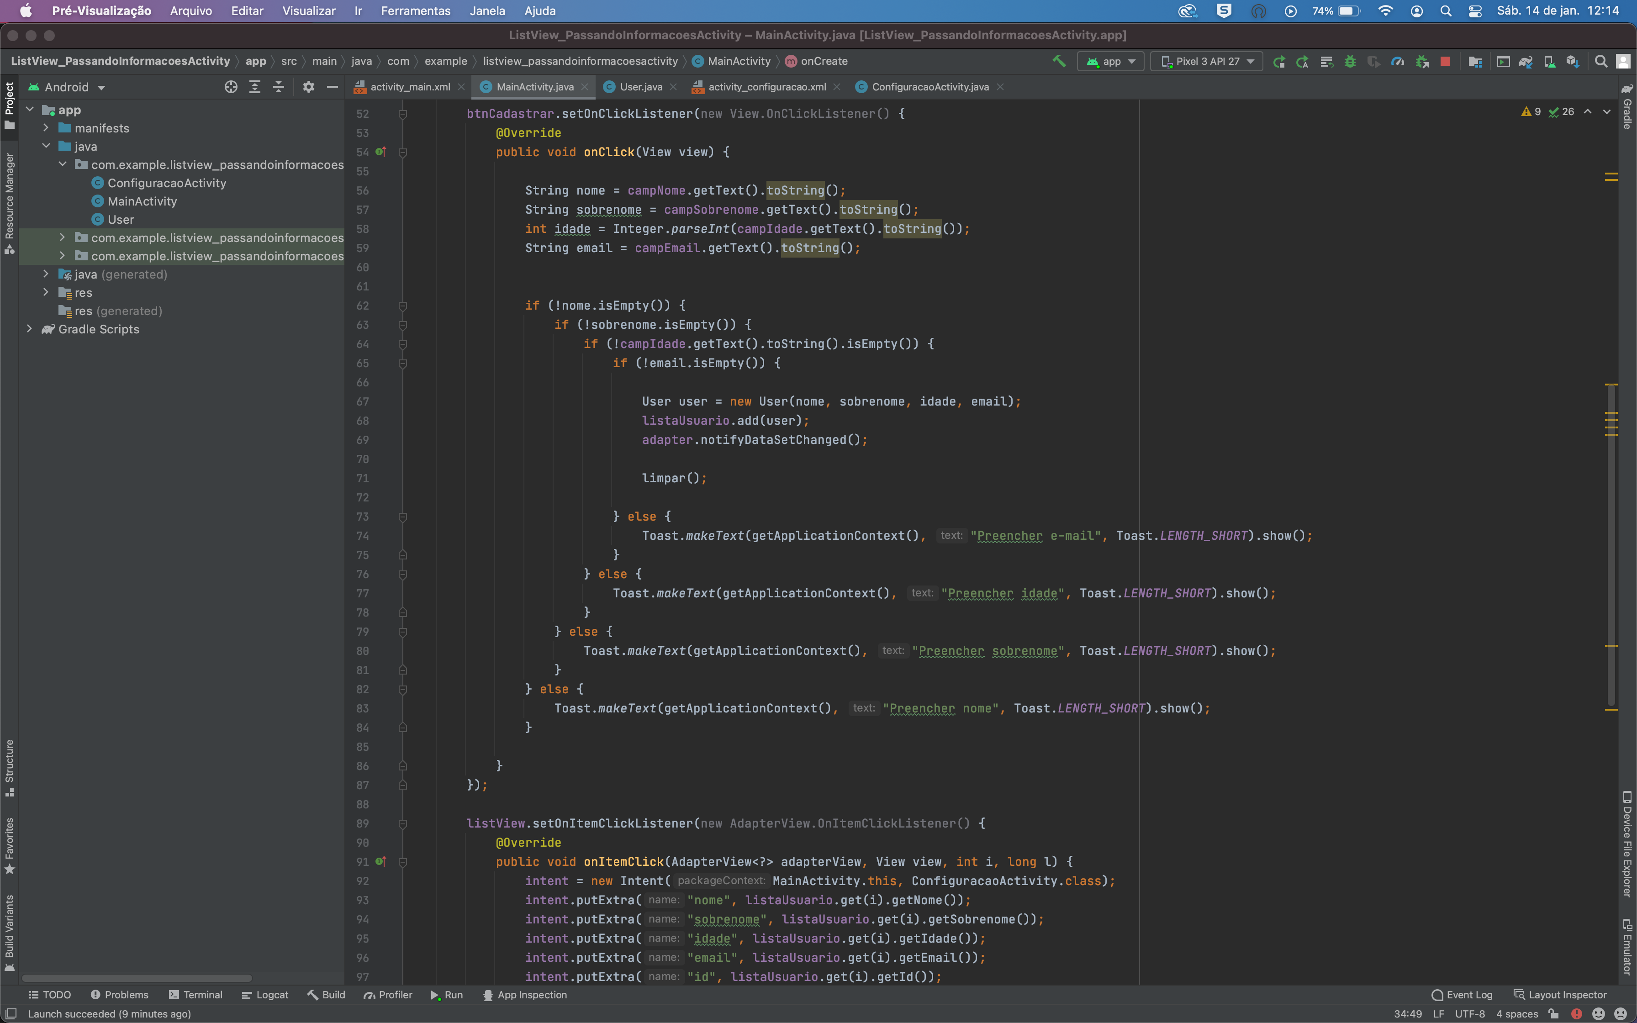
Task: Open Project panel gear options
Action: (308, 87)
